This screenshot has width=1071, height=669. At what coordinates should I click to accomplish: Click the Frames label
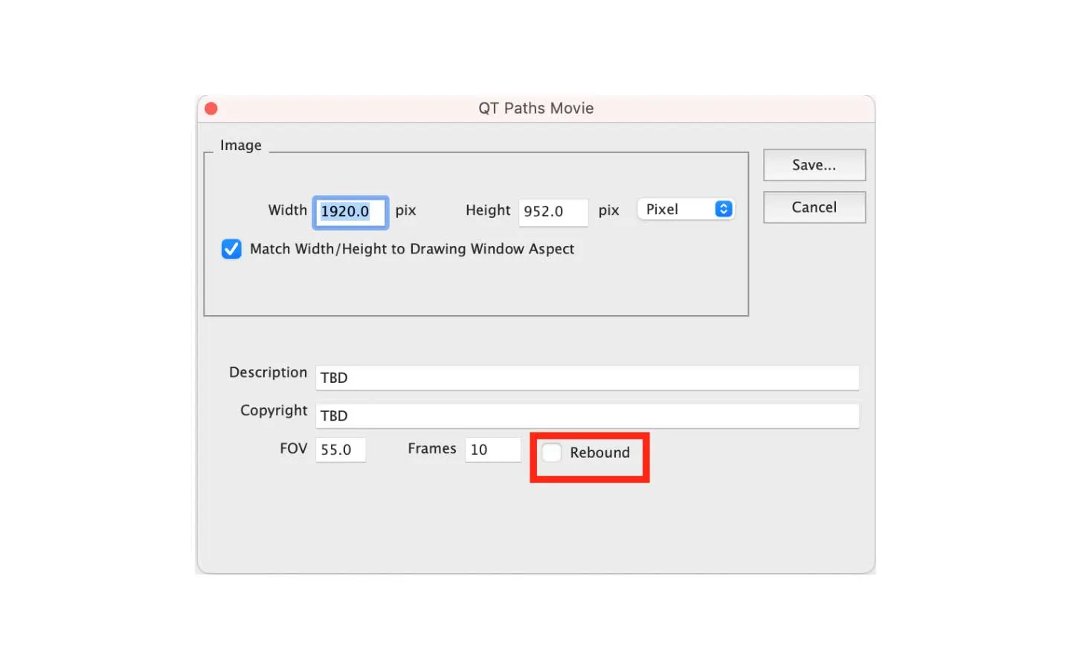point(431,448)
